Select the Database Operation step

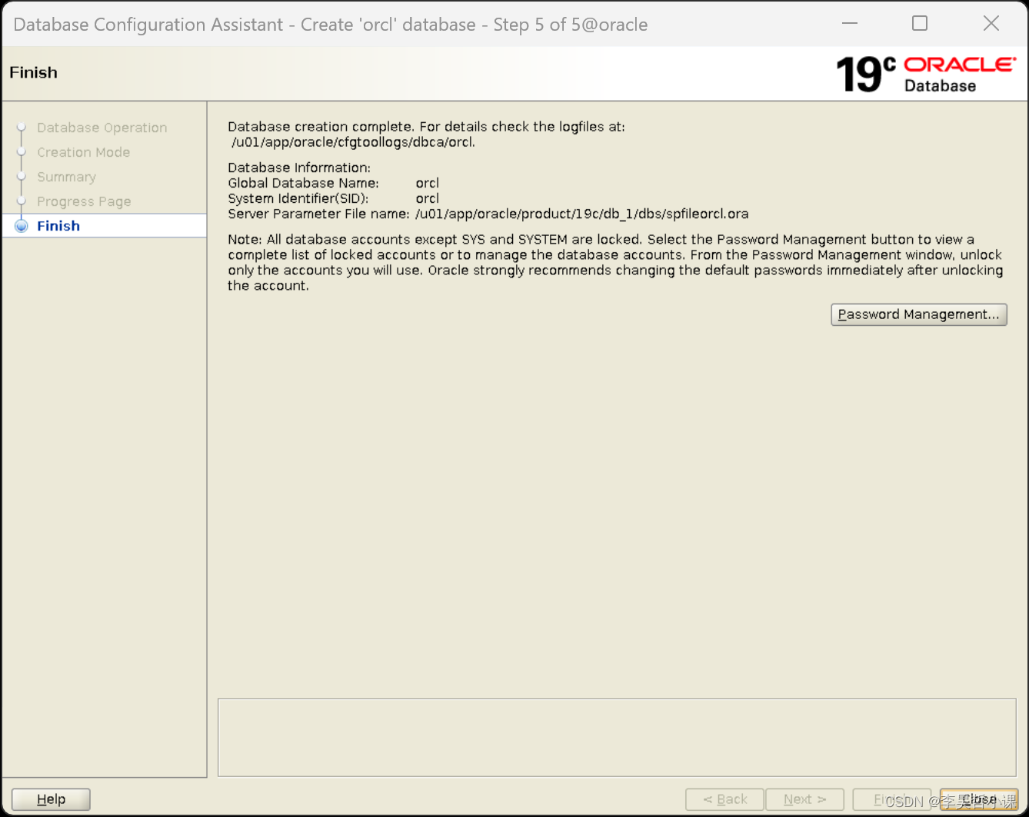(102, 128)
